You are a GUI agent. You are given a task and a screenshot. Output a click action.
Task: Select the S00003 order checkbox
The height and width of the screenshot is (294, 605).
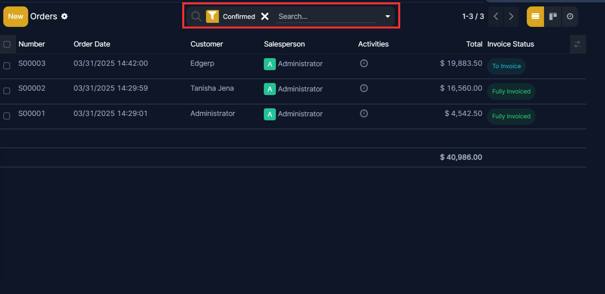click(7, 66)
